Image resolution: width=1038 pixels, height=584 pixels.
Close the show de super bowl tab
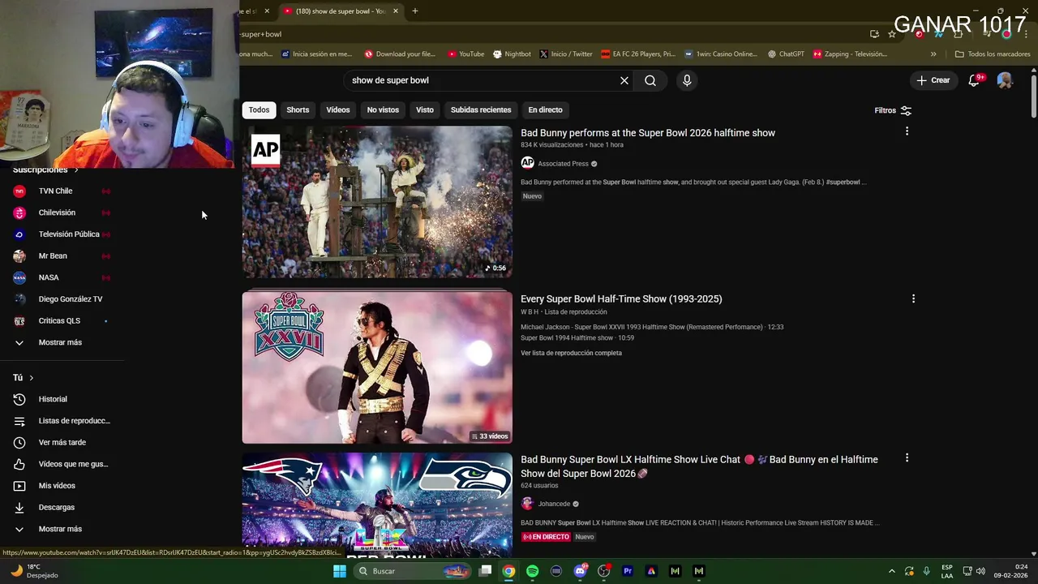point(396,11)
